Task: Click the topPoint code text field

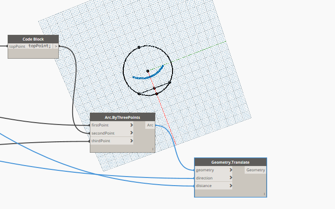Action: (40, 46)
